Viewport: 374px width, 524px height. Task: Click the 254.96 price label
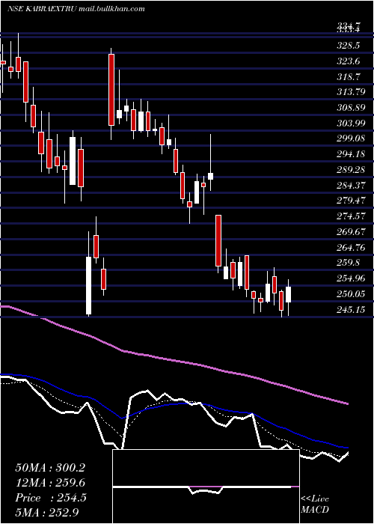point(351,278)
